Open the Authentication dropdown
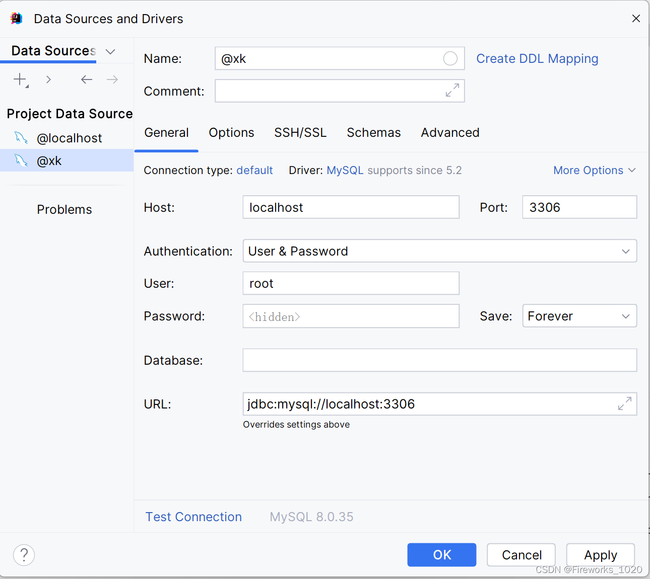Screen dimensions: 650x579 626,251
